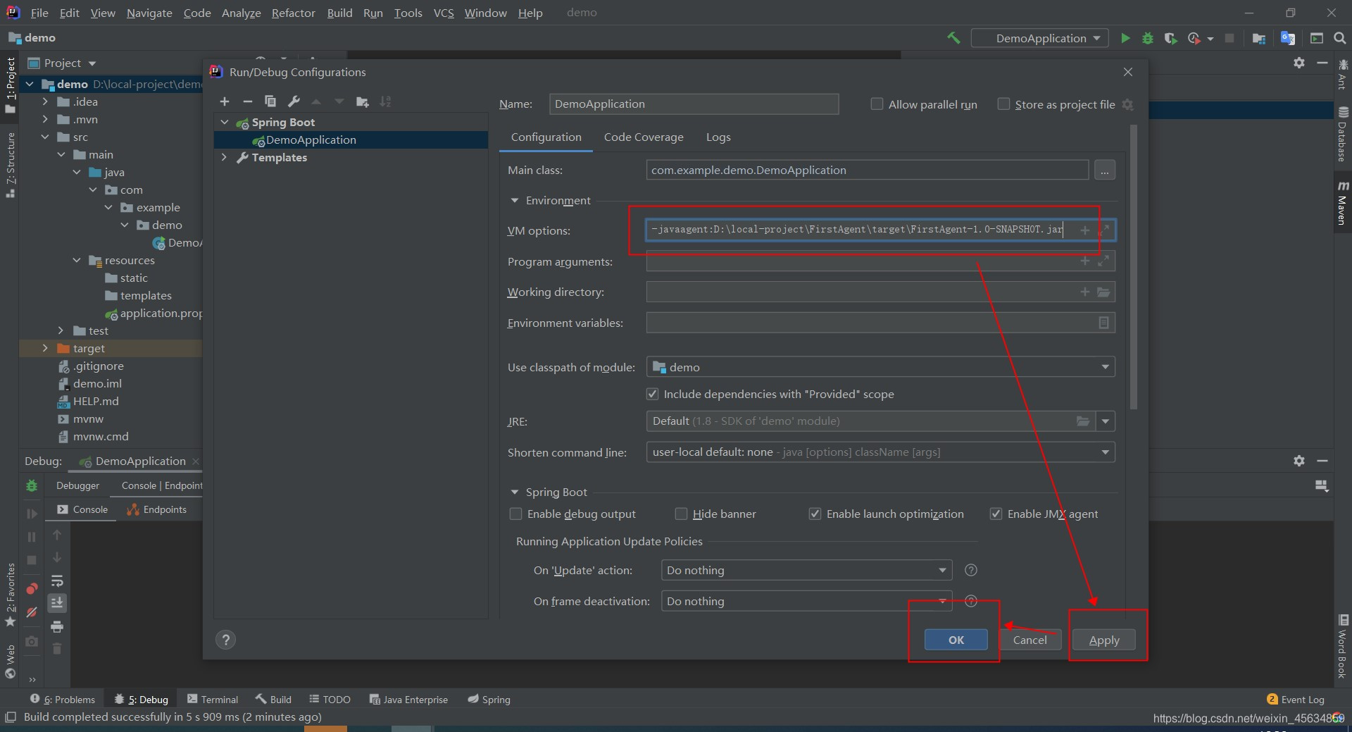Toggle Enable JMX agent checkbox
The image size is (1352, 732).
click(x=996, y=514)
